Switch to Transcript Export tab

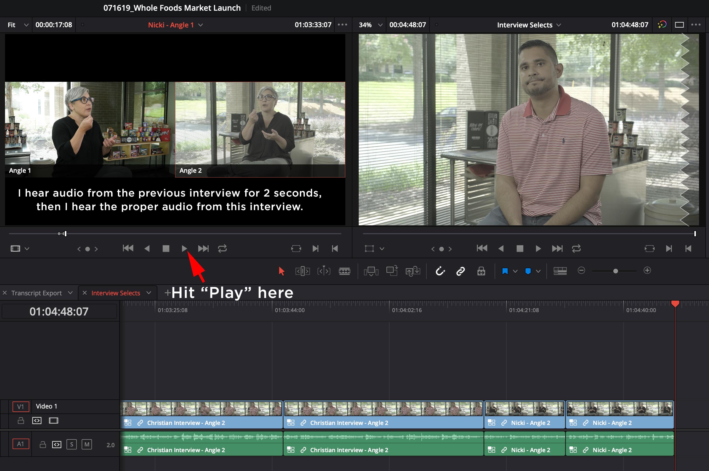pyautogui.click(x=37, y=293)
